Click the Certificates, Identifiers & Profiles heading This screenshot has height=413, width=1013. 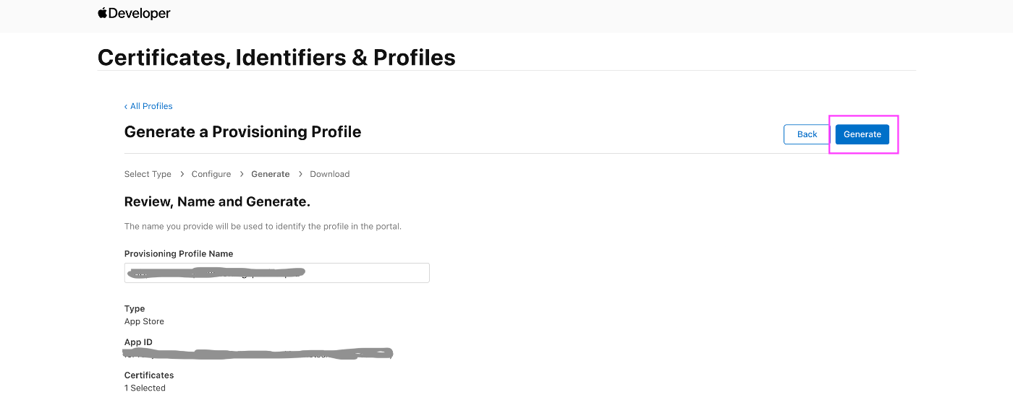pos(276,57)
